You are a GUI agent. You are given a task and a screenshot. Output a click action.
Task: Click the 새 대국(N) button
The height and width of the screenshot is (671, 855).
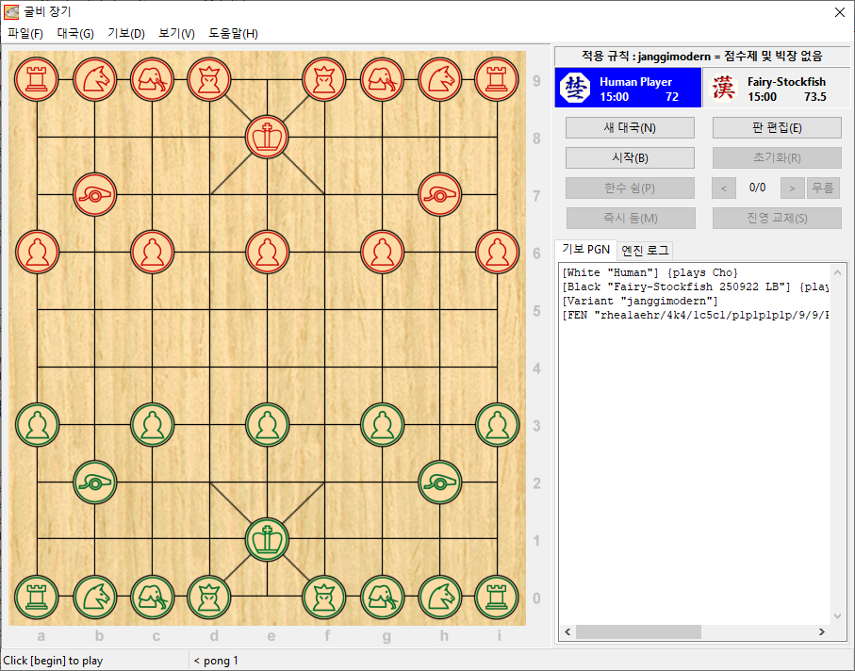630,128
